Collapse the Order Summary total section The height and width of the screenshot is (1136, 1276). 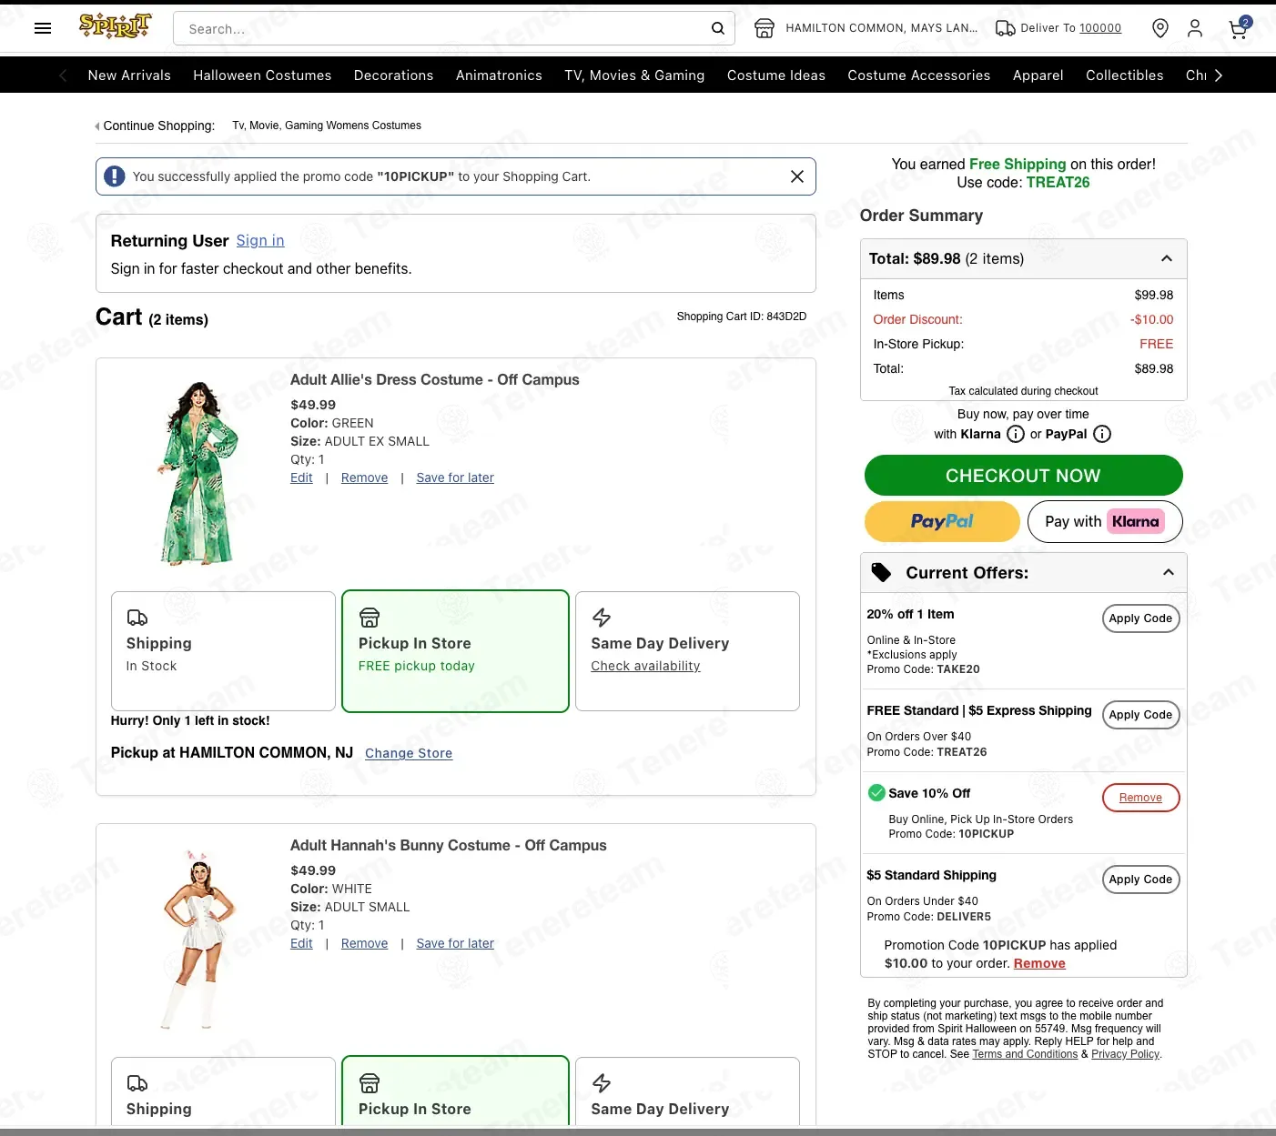[1167, 259]
